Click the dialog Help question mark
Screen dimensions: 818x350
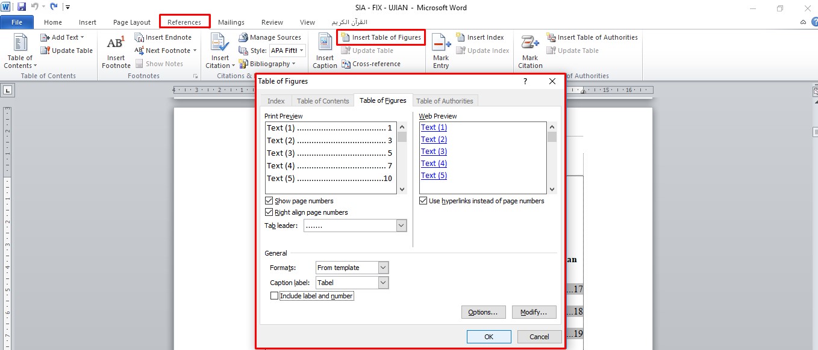[x=525, y=81]
